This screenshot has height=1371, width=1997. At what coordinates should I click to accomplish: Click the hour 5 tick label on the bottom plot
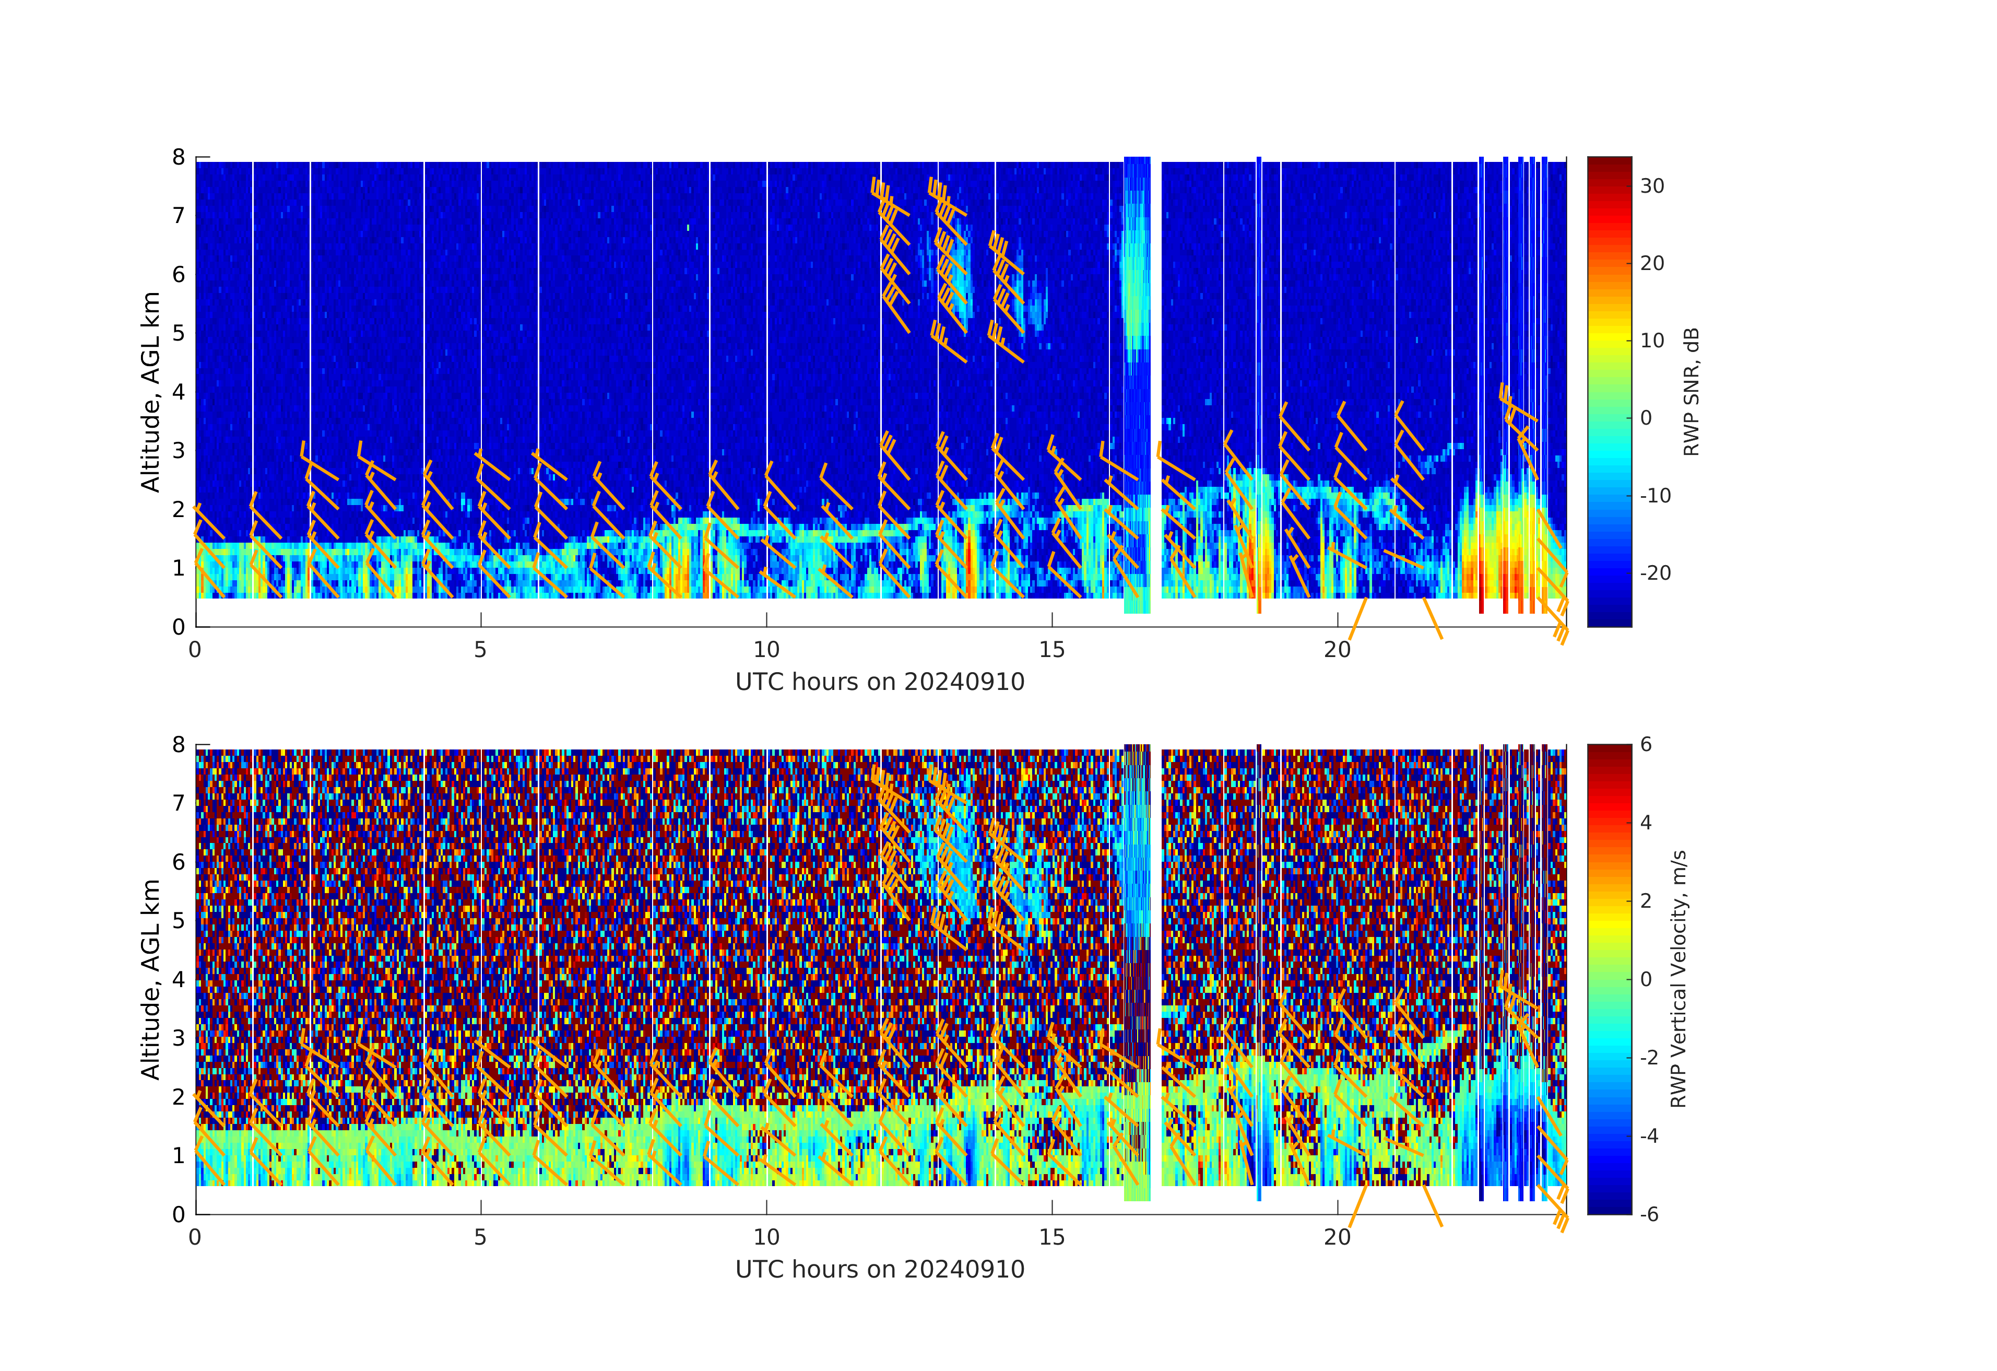click(480, 1238)
